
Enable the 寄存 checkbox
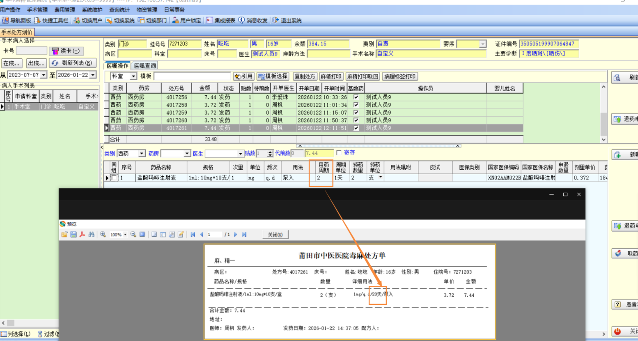pos(339,153)
